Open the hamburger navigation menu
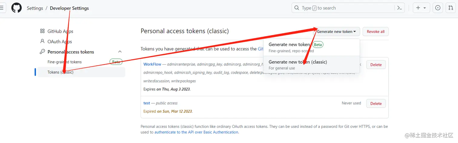Image resolution: width=458 pixels, height=143 pixels. [x=2, y=8]
